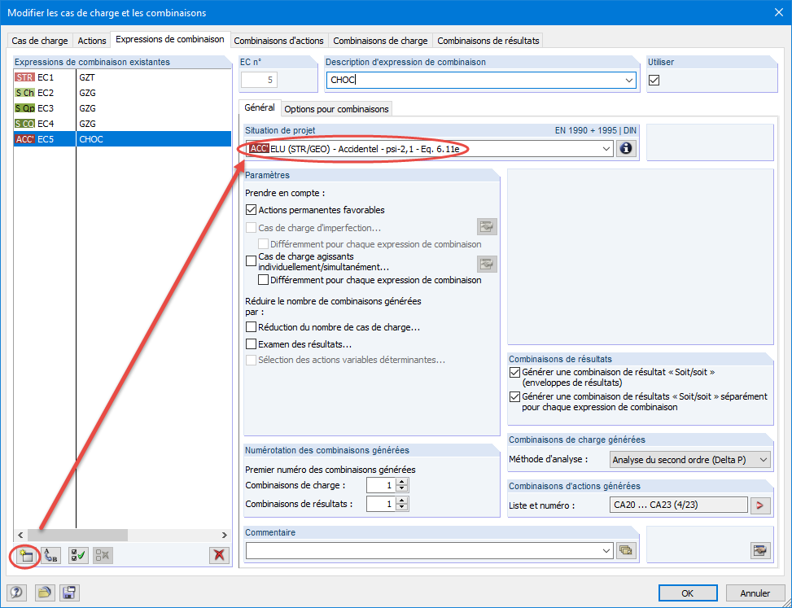Create a new combination expression

click(25, 556)
